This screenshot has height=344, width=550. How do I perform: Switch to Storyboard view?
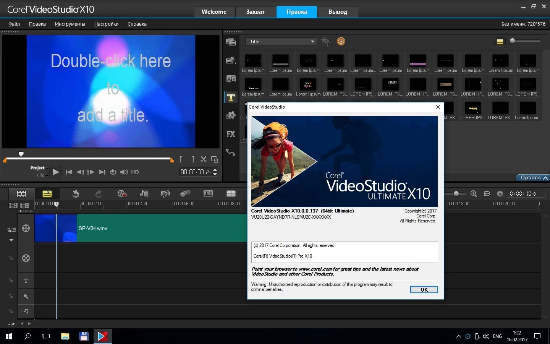(x=21, y=194)
